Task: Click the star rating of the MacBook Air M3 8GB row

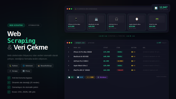Action: click(133, 57)
